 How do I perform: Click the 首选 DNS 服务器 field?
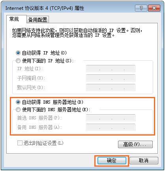point(111,118)
